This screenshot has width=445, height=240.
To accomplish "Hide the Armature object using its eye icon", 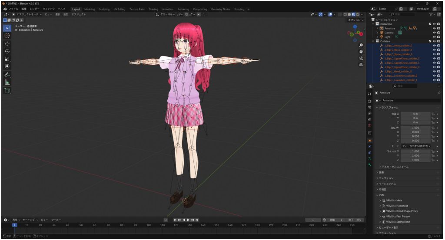I will 434,28.
